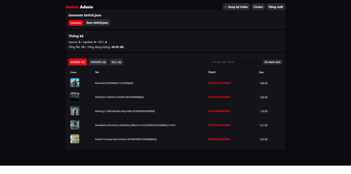
Task: Click the Xenoblade 0.11 GB size badge
Action: pyautogui.click(x=264, y=125)
